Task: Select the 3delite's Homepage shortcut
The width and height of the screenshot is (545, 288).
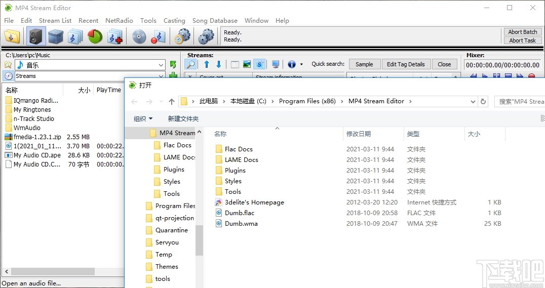Action: point(254,202)
